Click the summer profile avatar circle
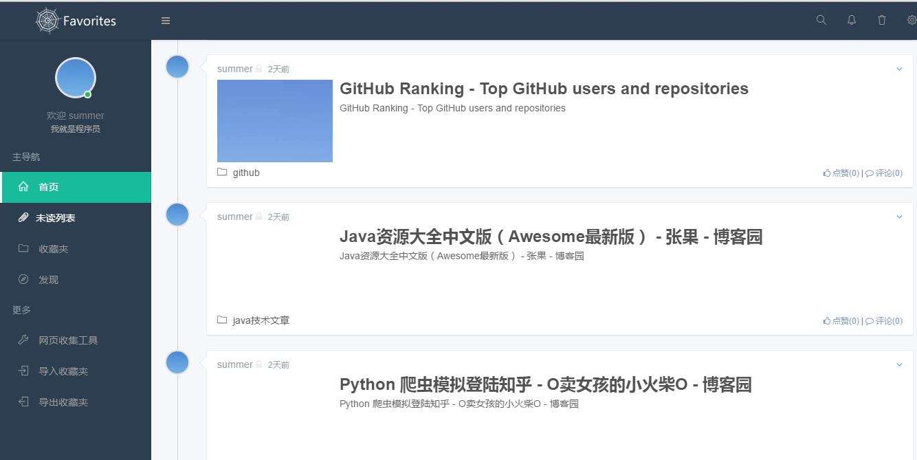 tap(76, 78)
